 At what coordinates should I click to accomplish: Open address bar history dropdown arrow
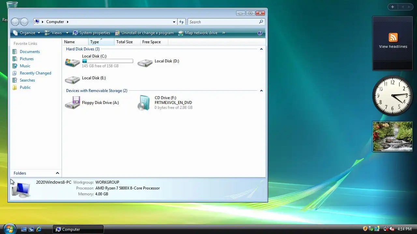coord(174,22)
